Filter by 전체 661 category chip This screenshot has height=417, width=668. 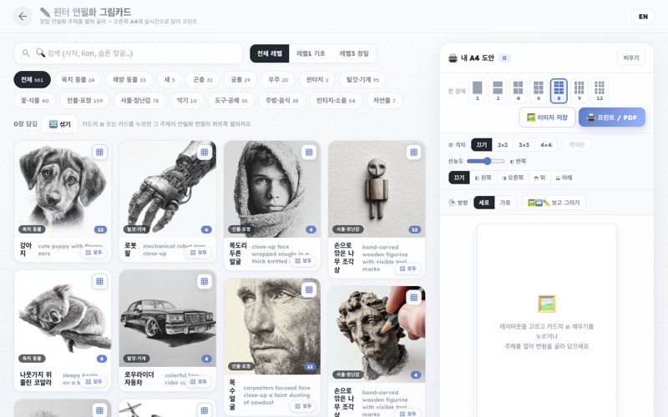coord(32,79)
